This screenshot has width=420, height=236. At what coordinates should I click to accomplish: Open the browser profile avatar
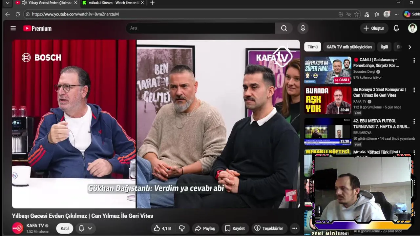[x=387, y=14]
